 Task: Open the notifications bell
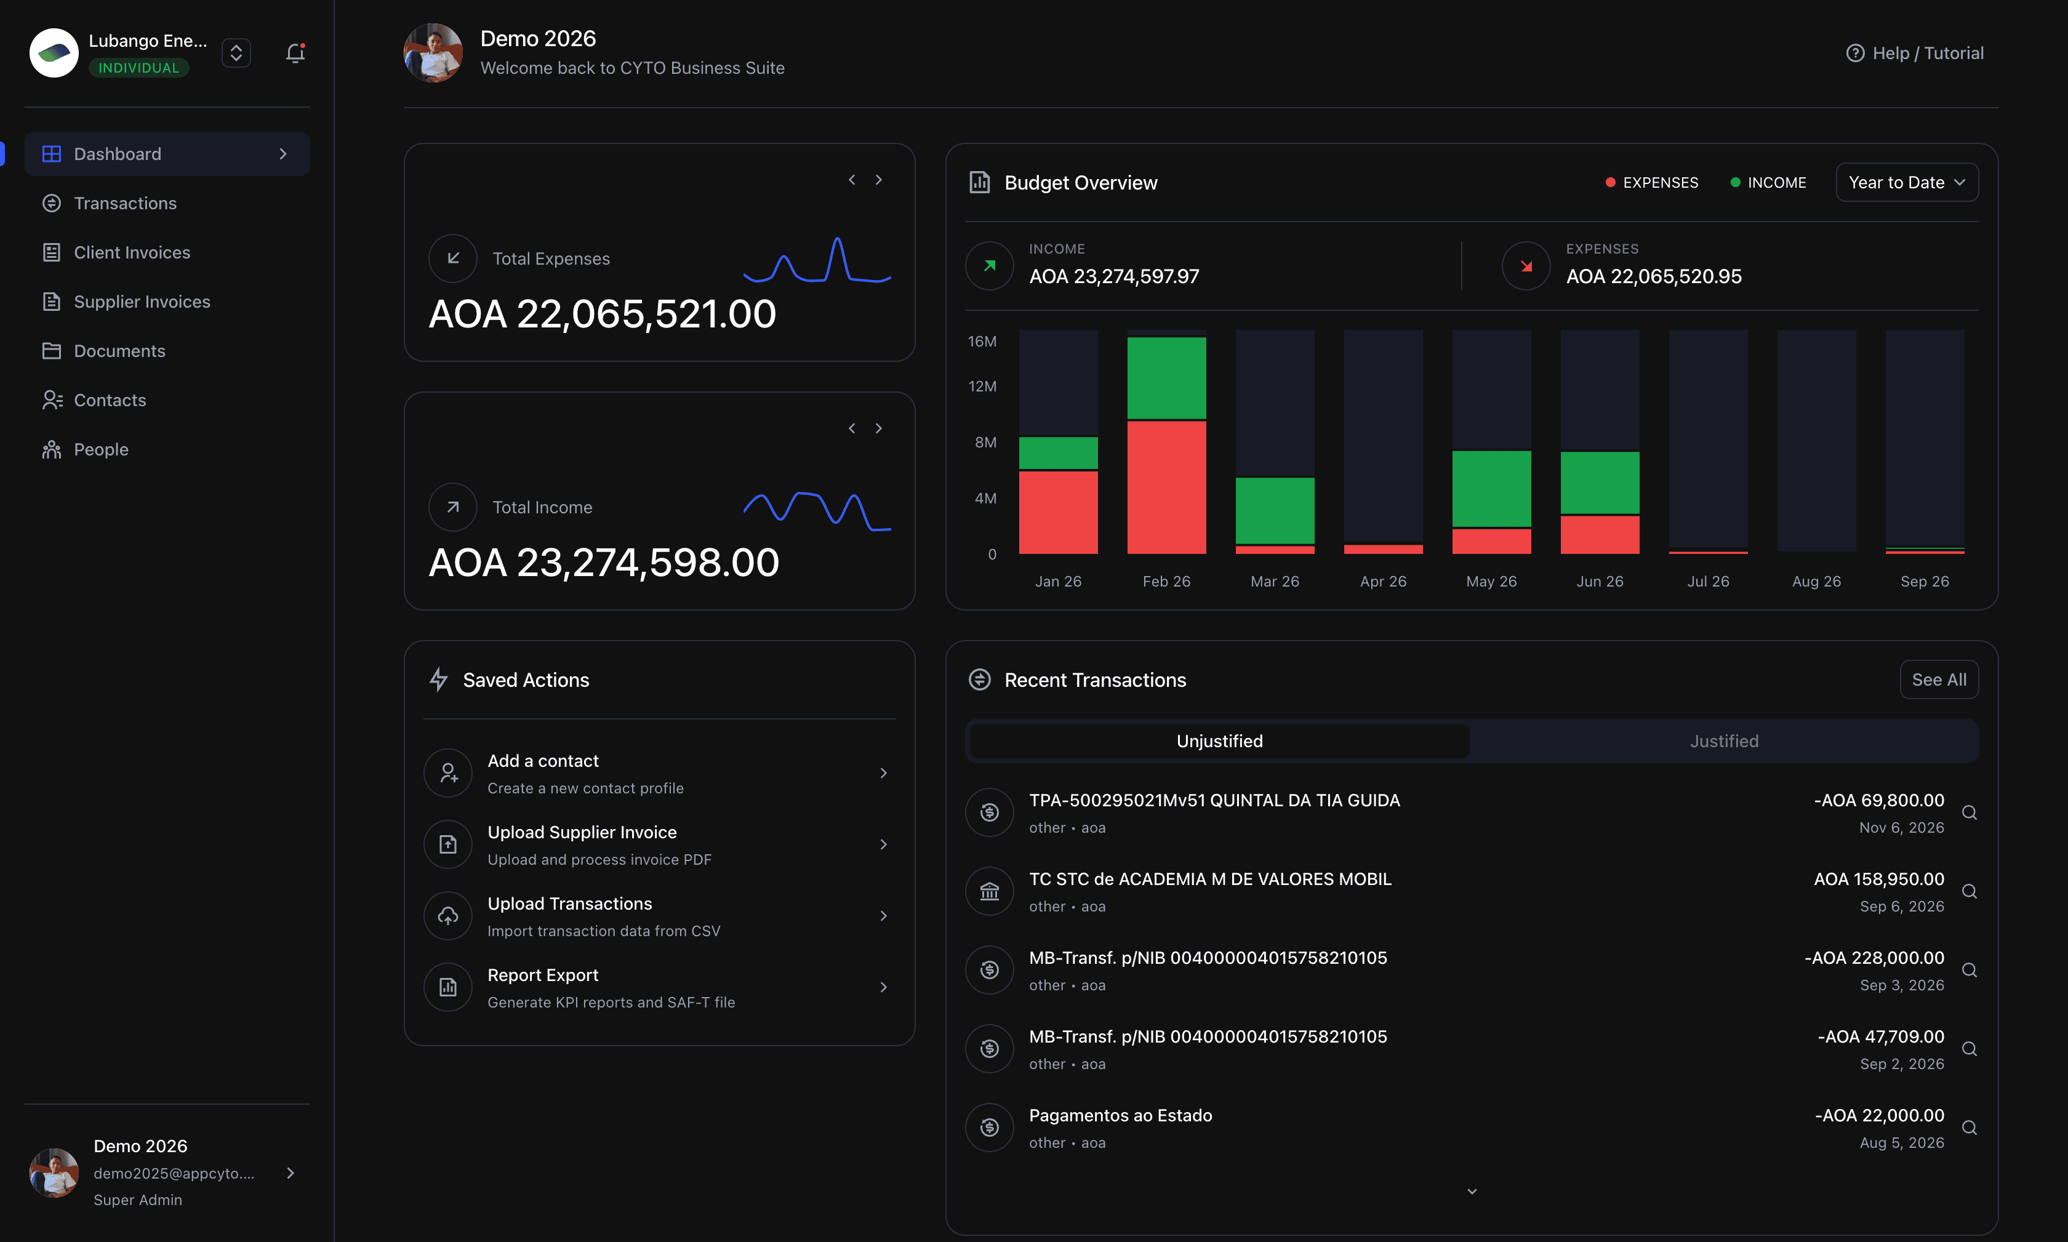tap(295, 53)
